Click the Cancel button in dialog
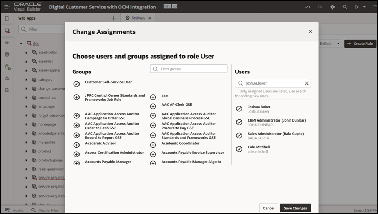Image resolution: width=378 pixels, height=214 pixels. 269,208
